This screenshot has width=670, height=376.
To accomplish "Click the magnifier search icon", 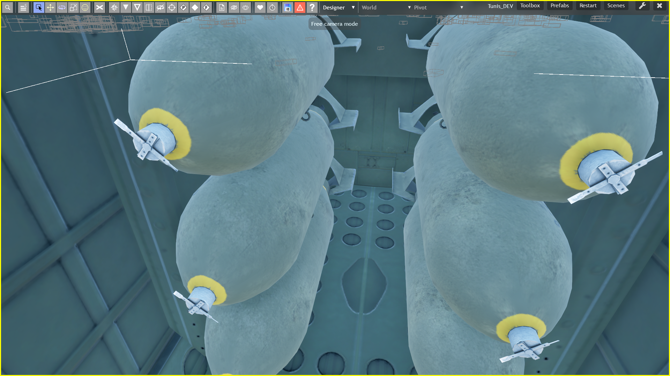I will point(7,7).
